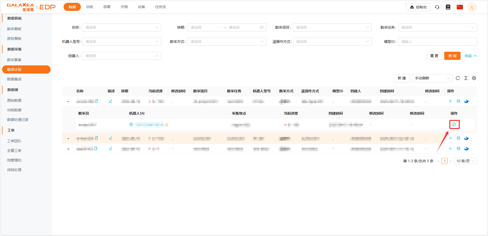Expand the highlighted second table row
Screen dimensions: 488x236
[68, 138]
